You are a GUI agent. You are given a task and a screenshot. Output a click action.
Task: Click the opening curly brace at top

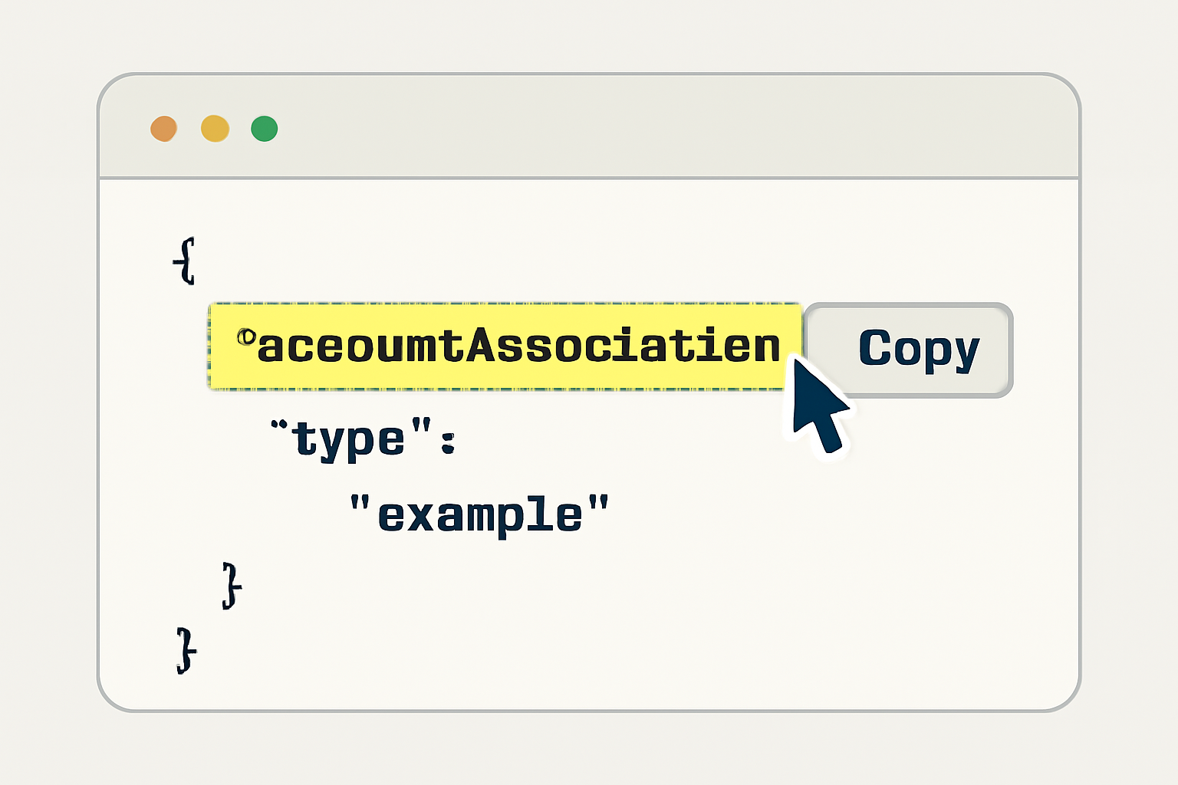click(x=186, y=262)
